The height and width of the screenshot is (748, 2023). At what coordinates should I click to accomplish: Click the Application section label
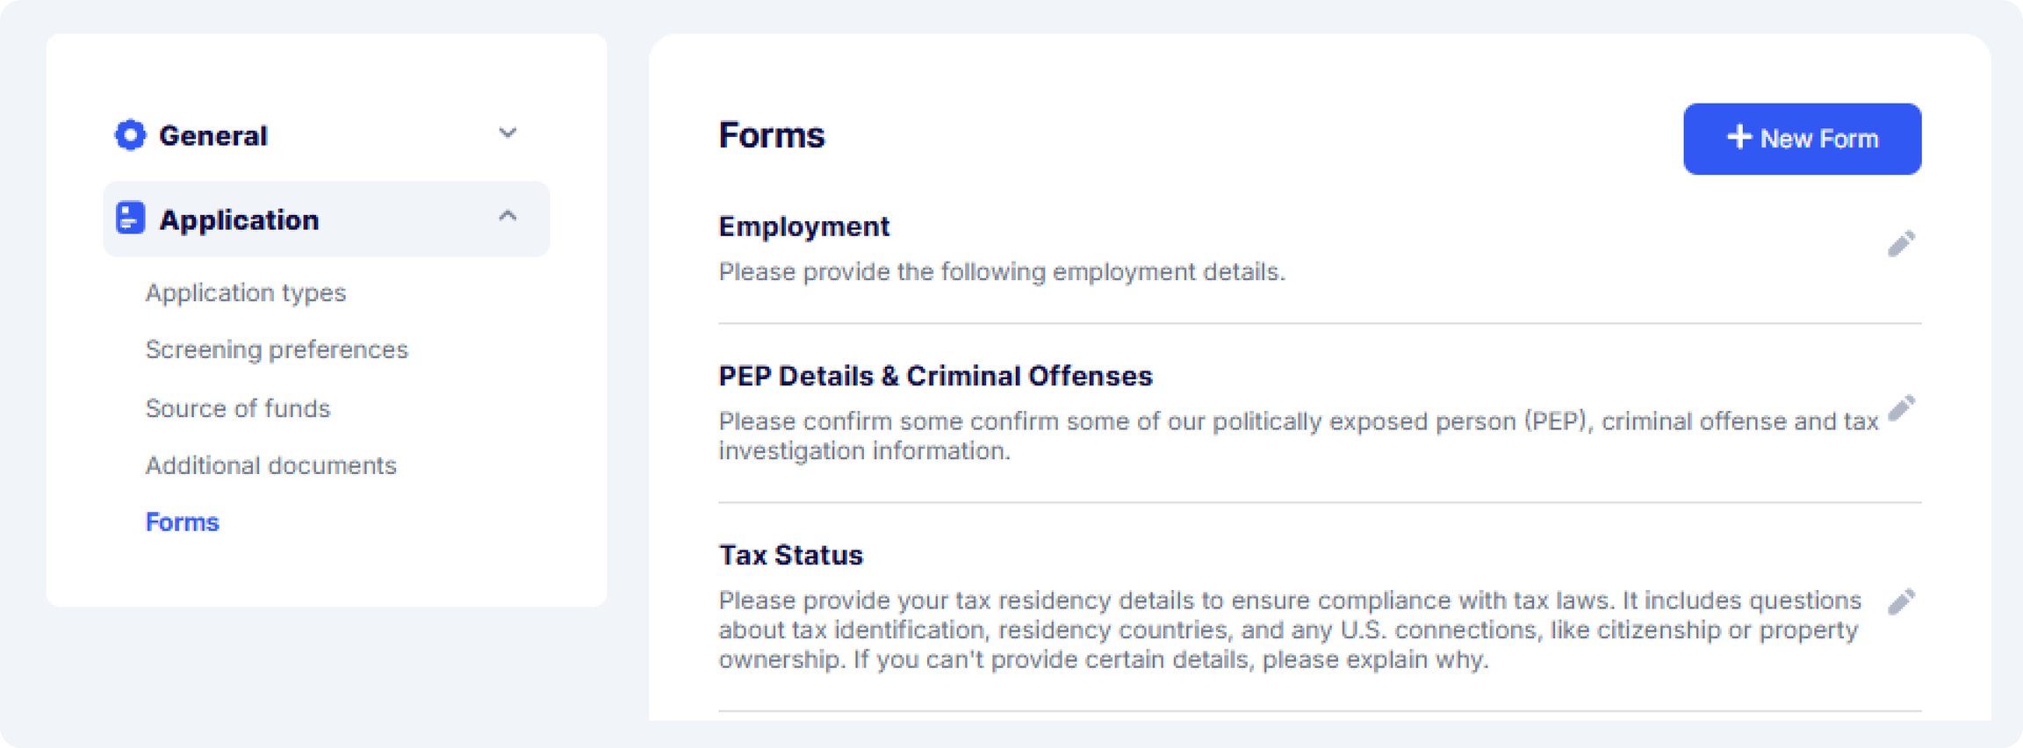click(239, 219)
